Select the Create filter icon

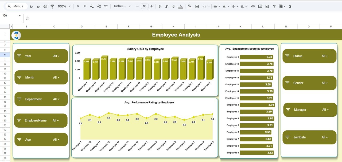[274, 6]
